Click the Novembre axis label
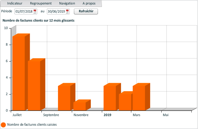 [x=81, y=115]
